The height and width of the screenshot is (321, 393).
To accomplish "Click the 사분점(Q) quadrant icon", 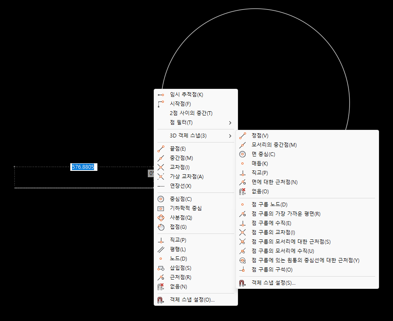I will coord(161,218).
